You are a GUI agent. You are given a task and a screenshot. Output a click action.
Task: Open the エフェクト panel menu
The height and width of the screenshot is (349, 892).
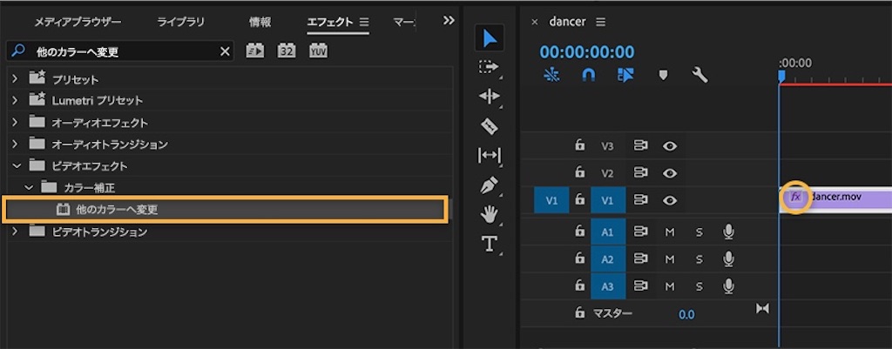(365, 22)
